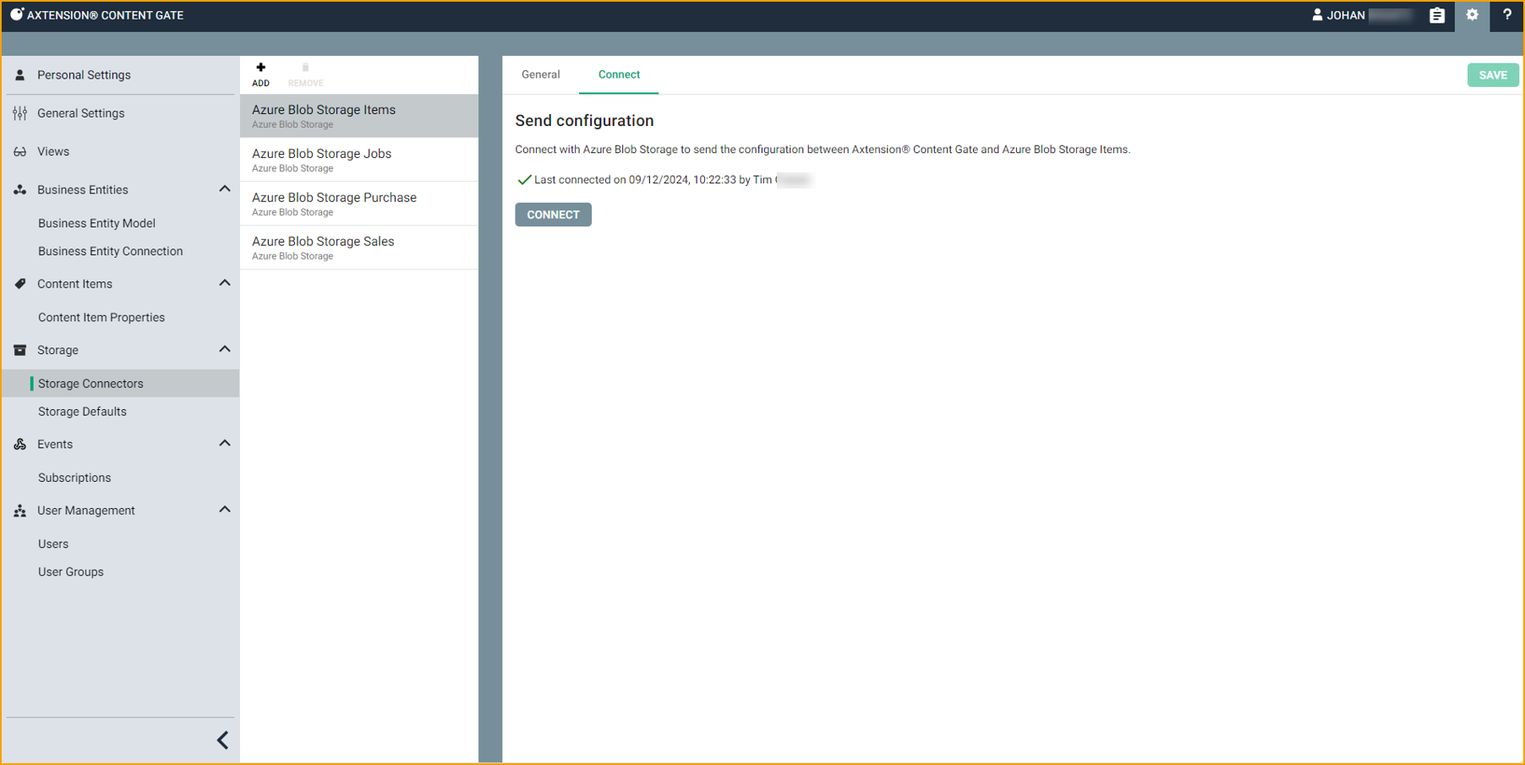Click the Content Items section label

pos(74,284)
